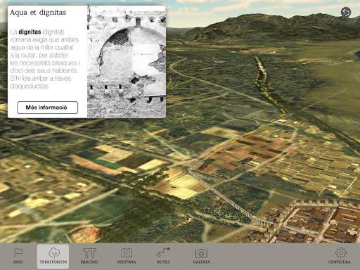Click the Més informació button
Screen dimensions: 360x270
coord(47,108)
